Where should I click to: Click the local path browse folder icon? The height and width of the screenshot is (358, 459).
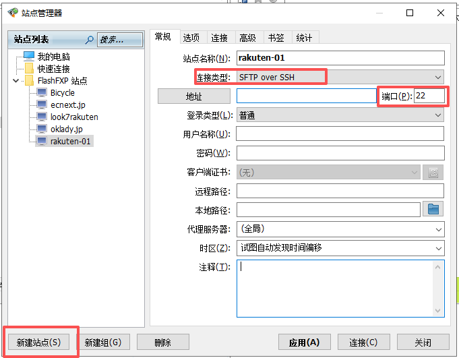(x=433, y=209)
